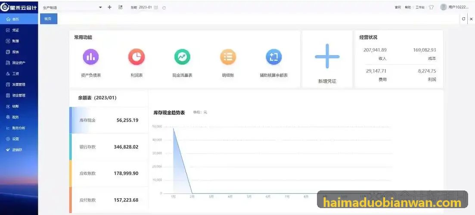Open 发票管理 in the sidebar

click(x=19, y=85)
